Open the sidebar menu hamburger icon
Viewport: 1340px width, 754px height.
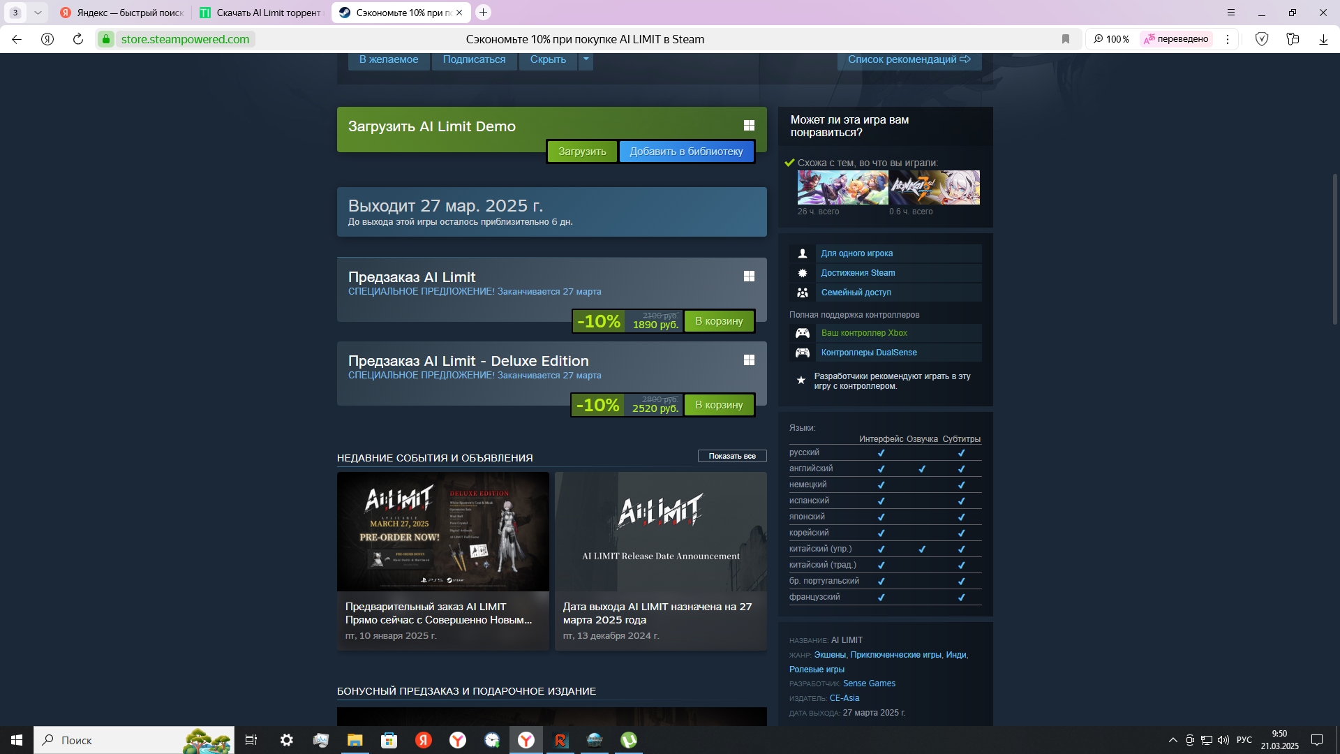(x=1230, y=13)
